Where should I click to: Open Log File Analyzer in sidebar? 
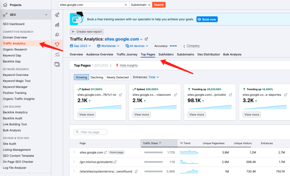(x=15, y=168)
